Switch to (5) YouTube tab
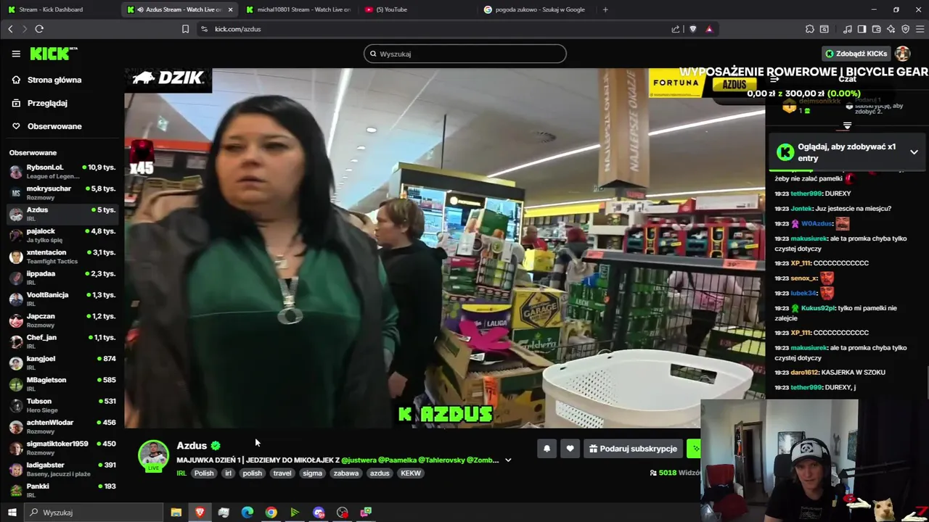This screenshot has height=522, width=929. pos(416,9)
